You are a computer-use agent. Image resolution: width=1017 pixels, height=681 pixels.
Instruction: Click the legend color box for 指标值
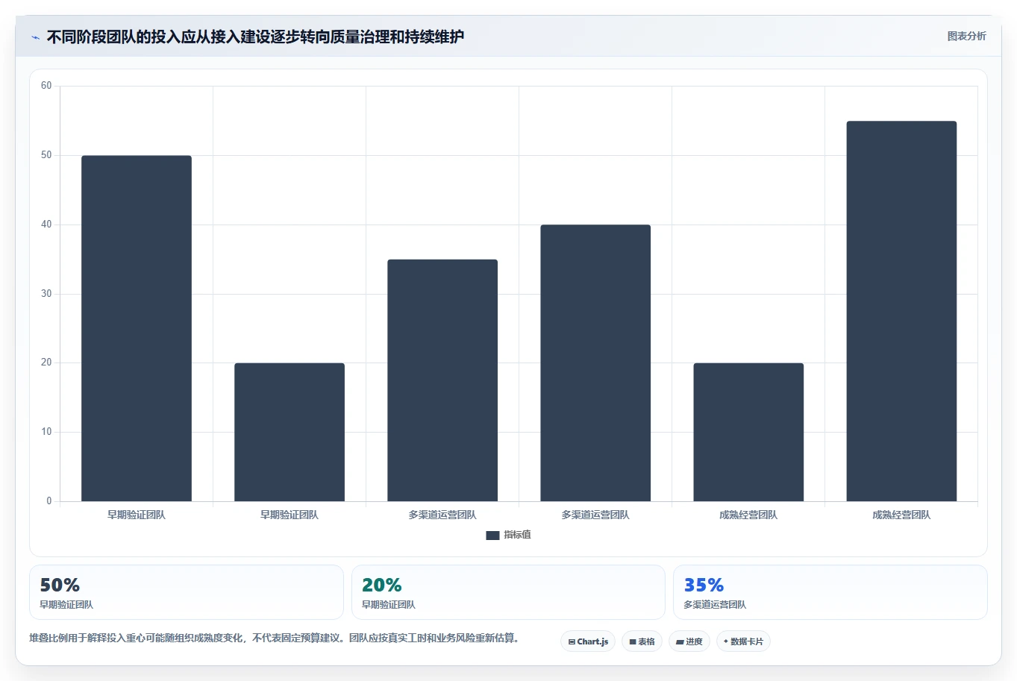pyautogui.click(x=492, y=536)
